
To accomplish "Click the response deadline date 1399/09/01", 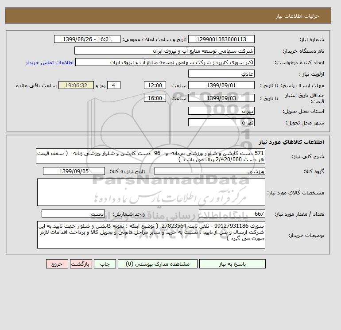I will [221, 85].
